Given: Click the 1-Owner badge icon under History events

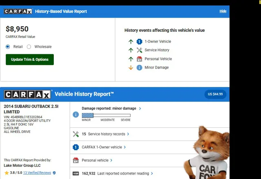Looking at the screenshot, I should pyautogui.click(x=139, y=42).
